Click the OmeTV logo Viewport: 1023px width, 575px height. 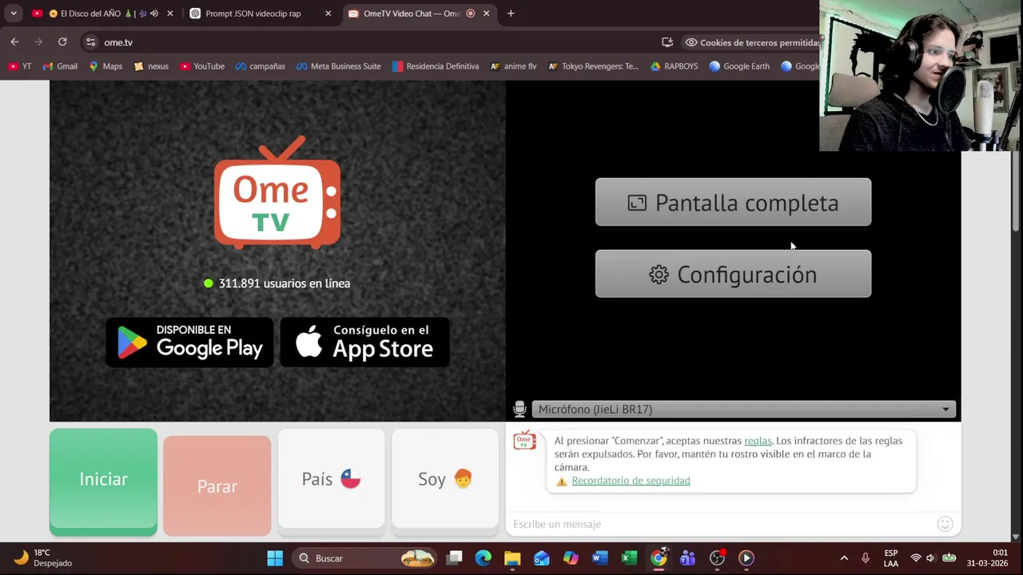tap(277, 192)
